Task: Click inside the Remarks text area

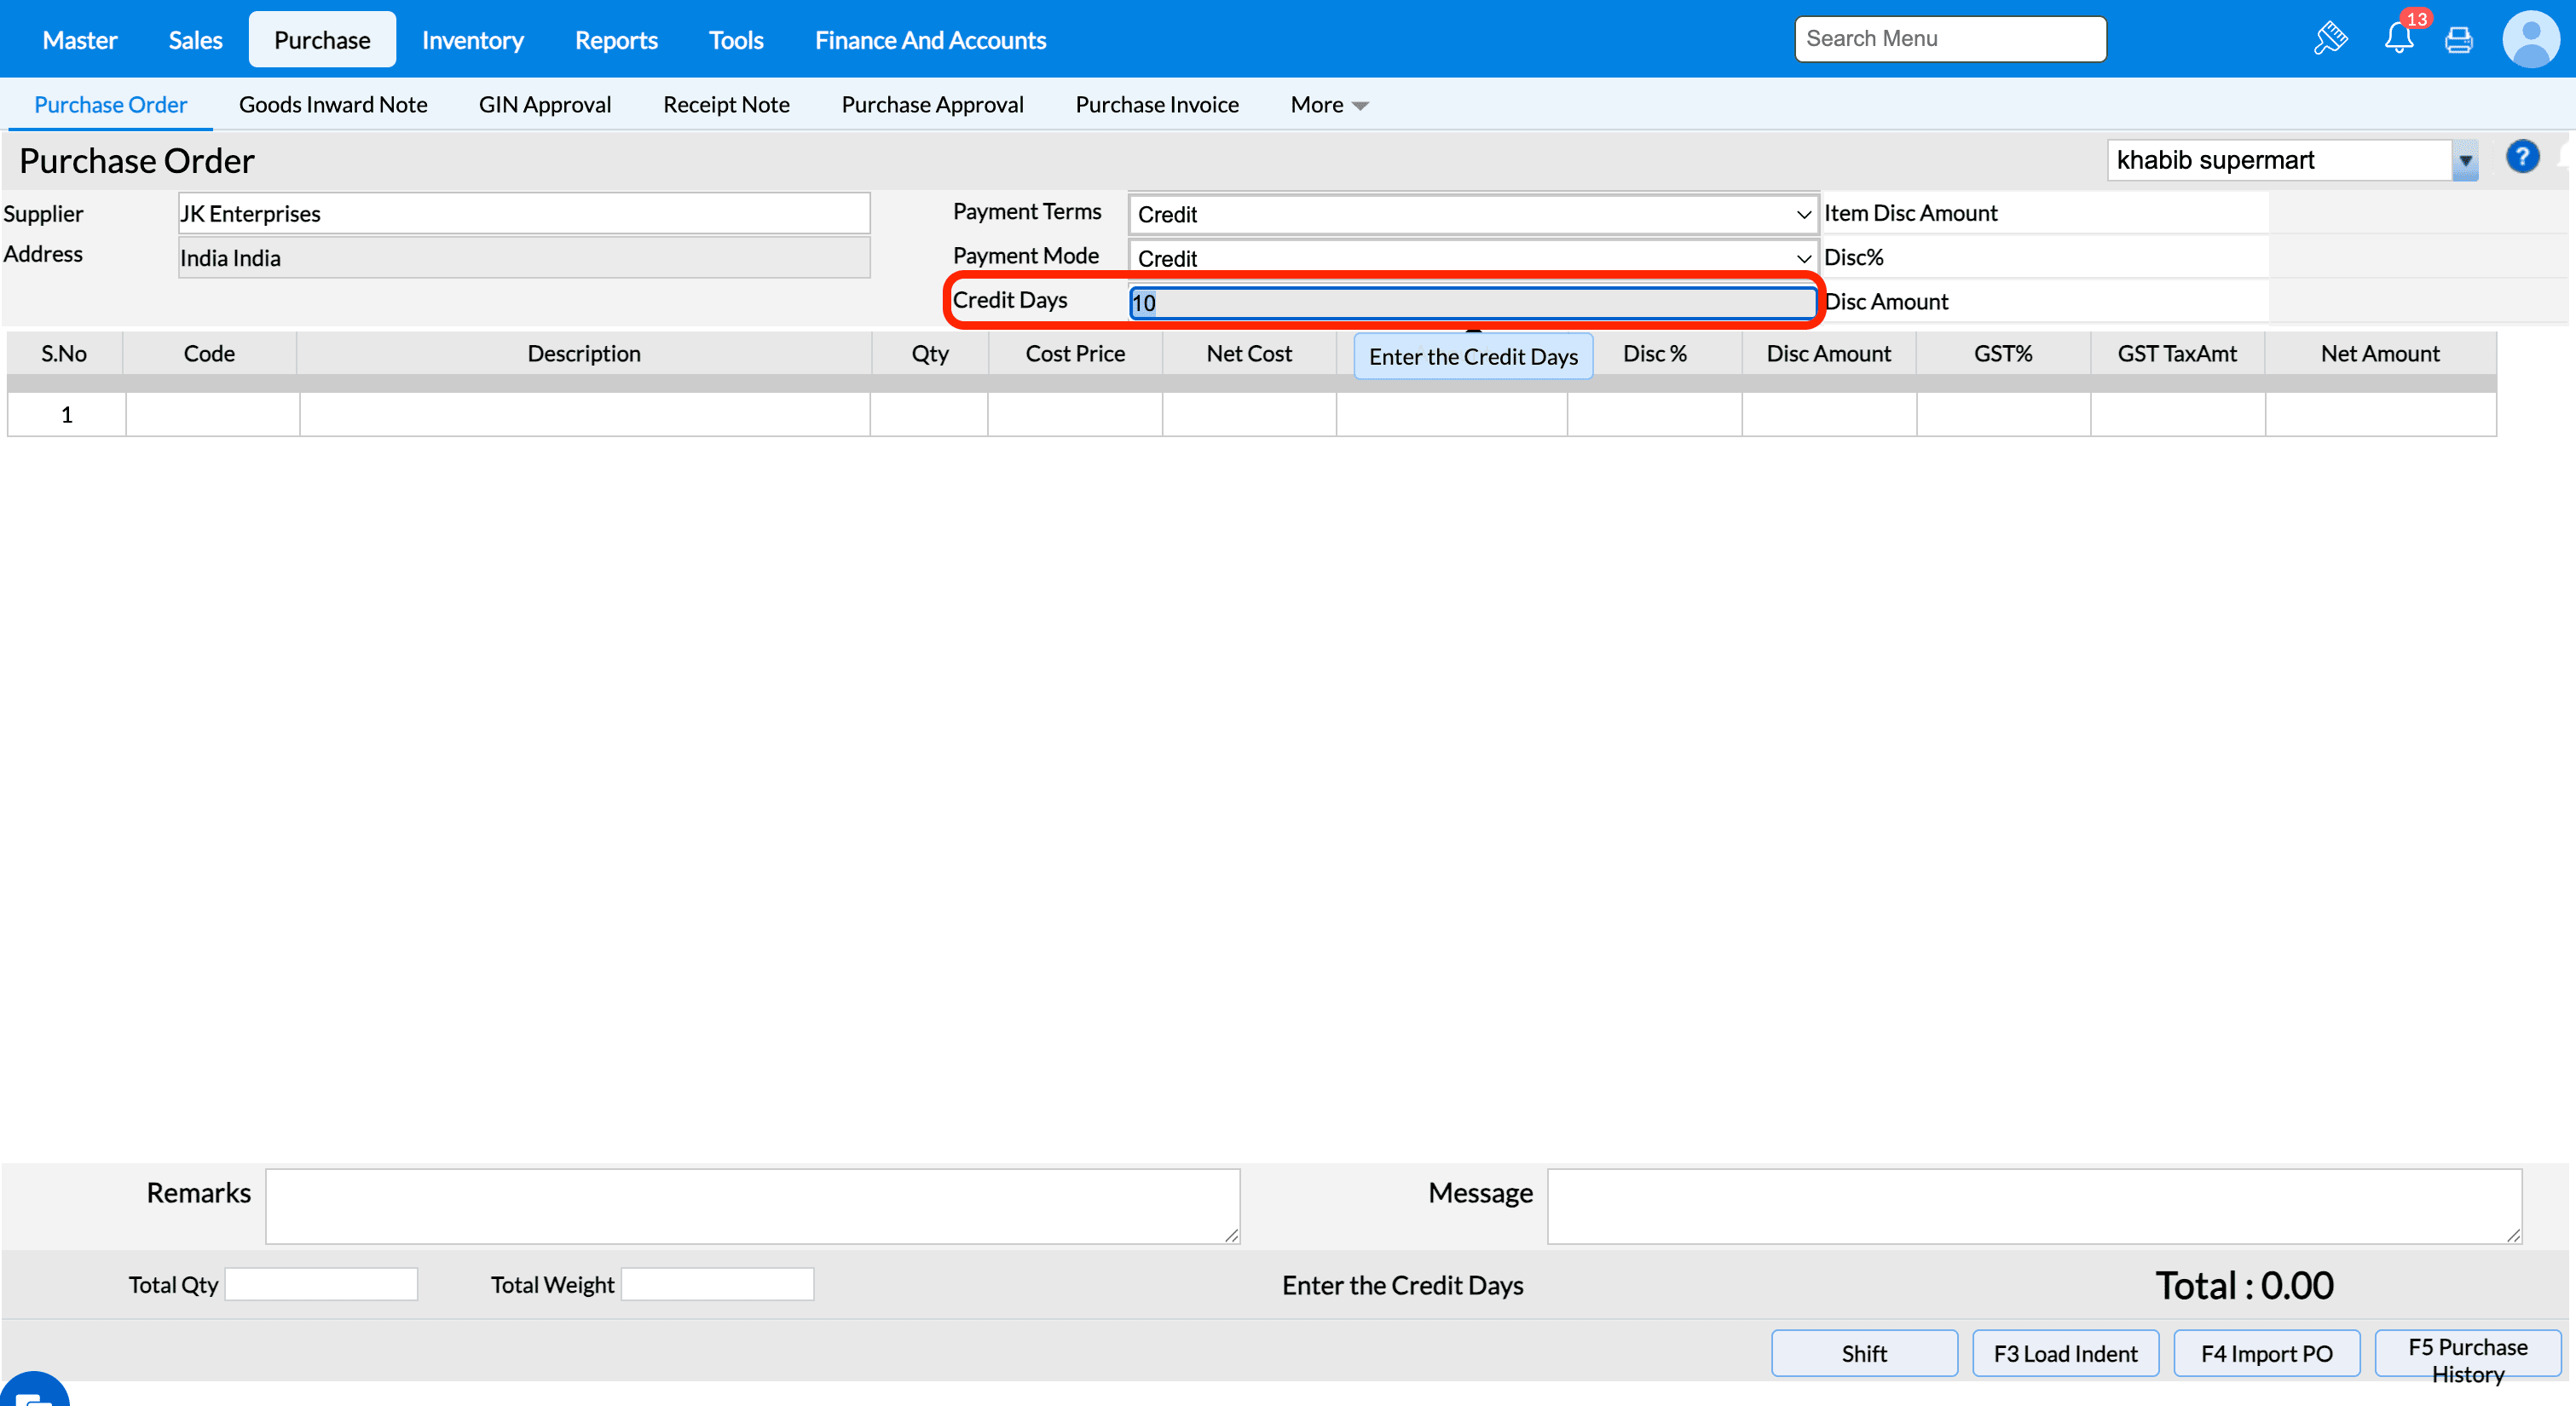Action: pos(752,1205)
